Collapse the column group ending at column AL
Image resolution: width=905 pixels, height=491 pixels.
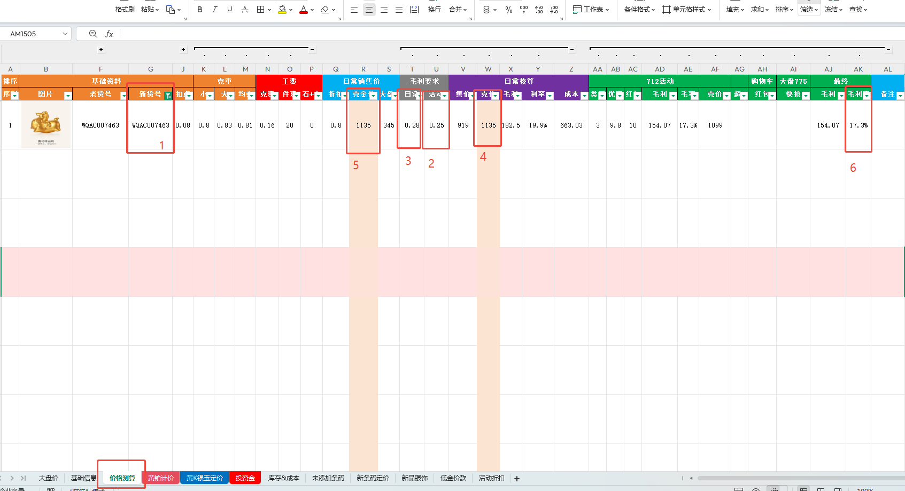[x=888, y=50]
